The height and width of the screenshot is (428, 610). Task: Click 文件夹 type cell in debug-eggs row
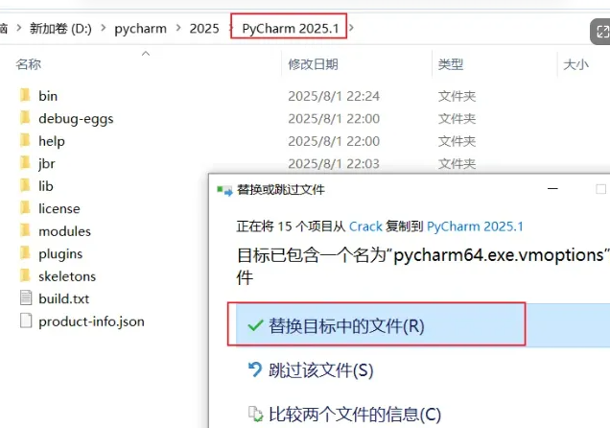(457, 119)
